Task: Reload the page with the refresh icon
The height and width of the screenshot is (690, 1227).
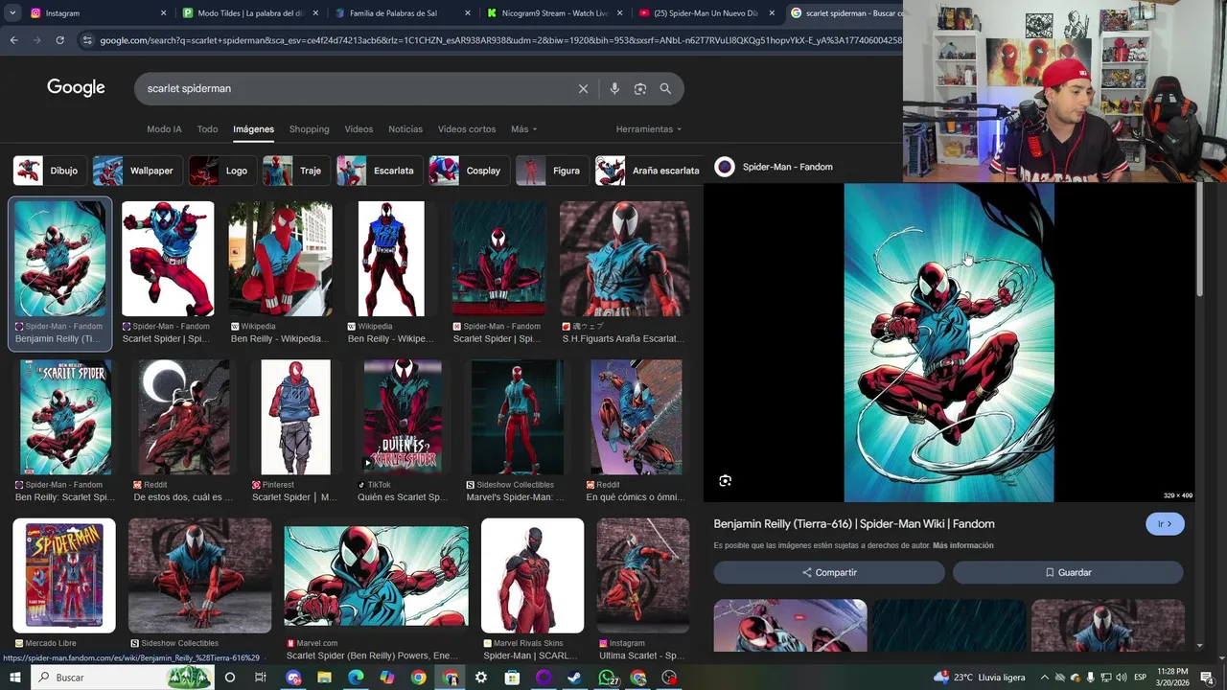Action: (59, 40)
